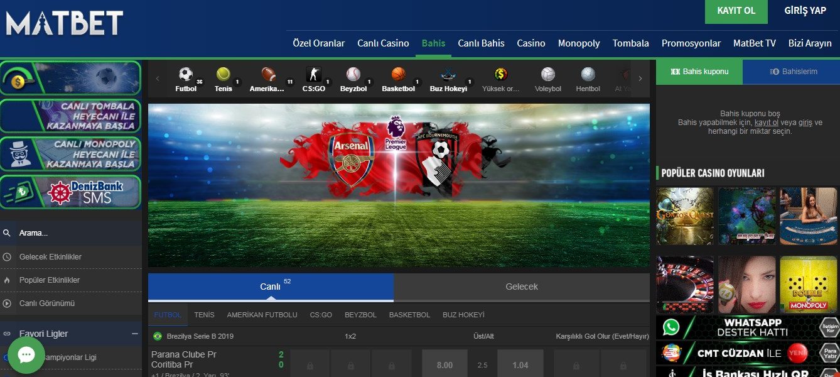Open the Bahis menu item
This screenshot has height=377, width=840.
(x=434, y=43)
